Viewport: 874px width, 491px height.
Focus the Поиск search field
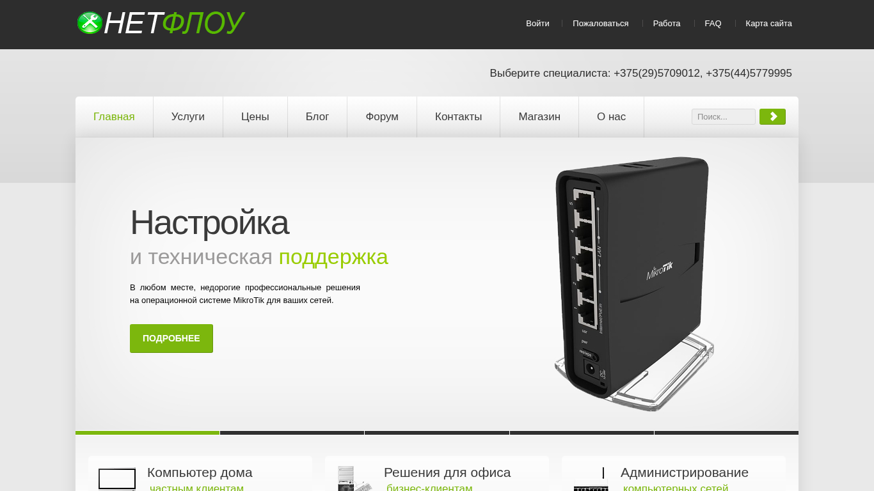pos(724,116)
